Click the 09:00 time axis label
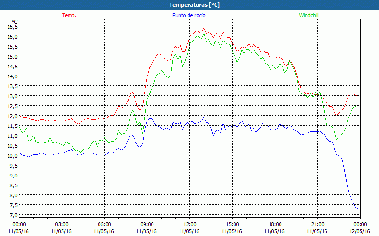 click(x=147, y=225)
